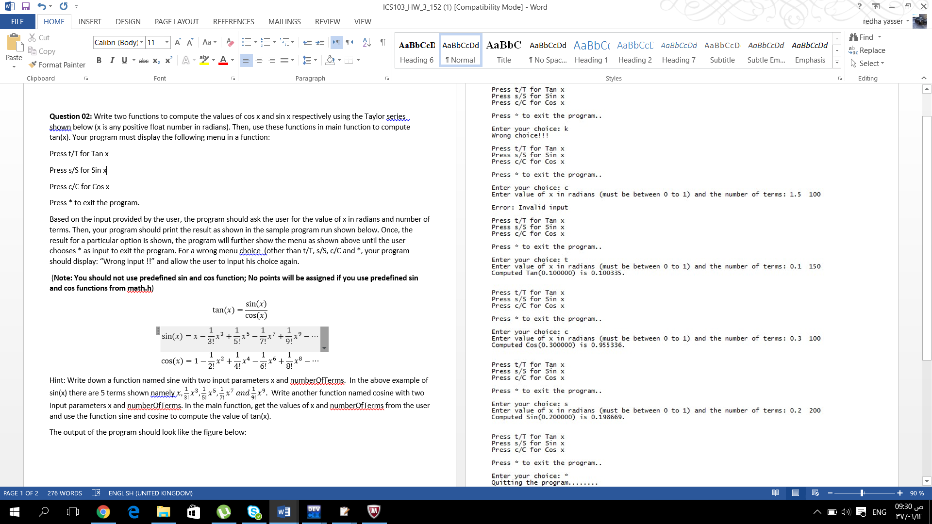Apply bold formatting to selected text
932x524 pixels.
pyautogui.click(x=99, y=60)
